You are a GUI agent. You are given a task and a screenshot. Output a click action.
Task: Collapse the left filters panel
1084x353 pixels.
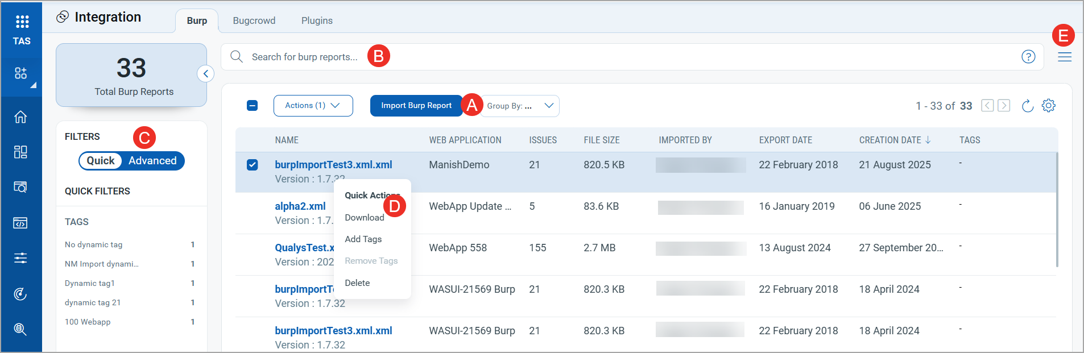[x=205, y=74]
